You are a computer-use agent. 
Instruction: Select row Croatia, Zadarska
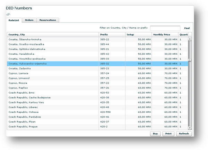pos(97,68)
